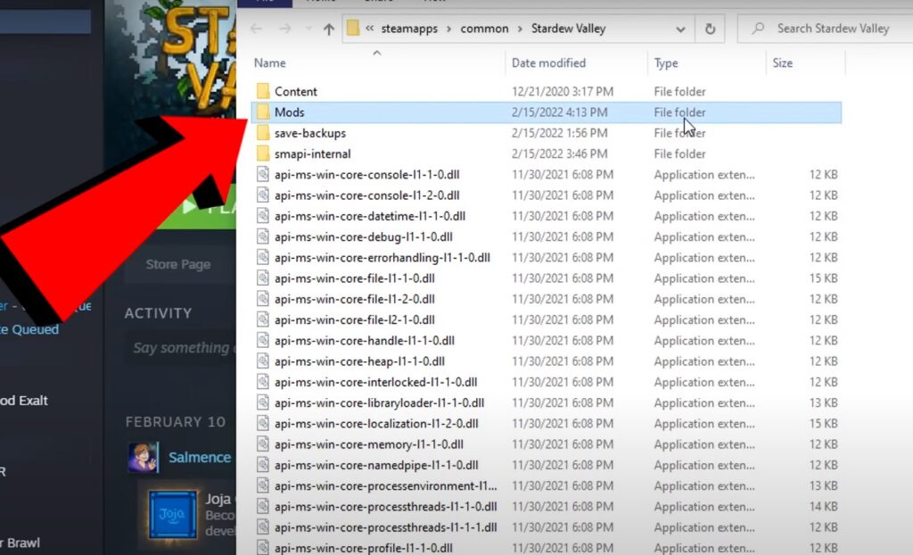Screen dimensions: 913x555
Task: Navigate to the common breadcrumb segment
Action: (x=484, y=29)
